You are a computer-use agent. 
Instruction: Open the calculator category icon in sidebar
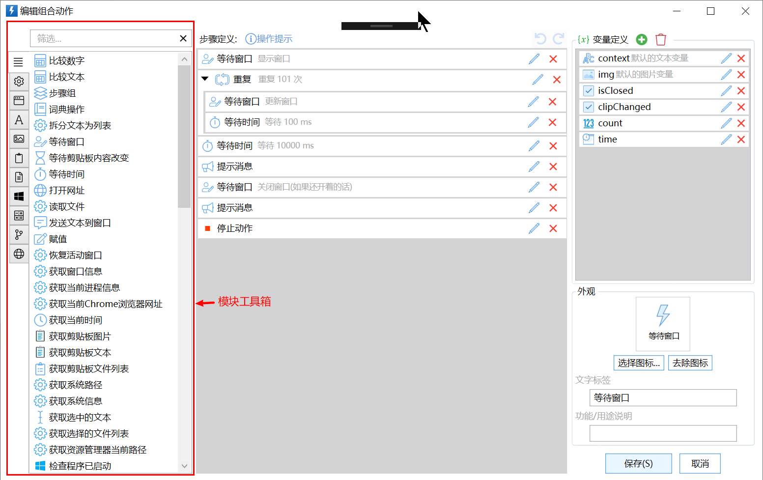(19, 215)
